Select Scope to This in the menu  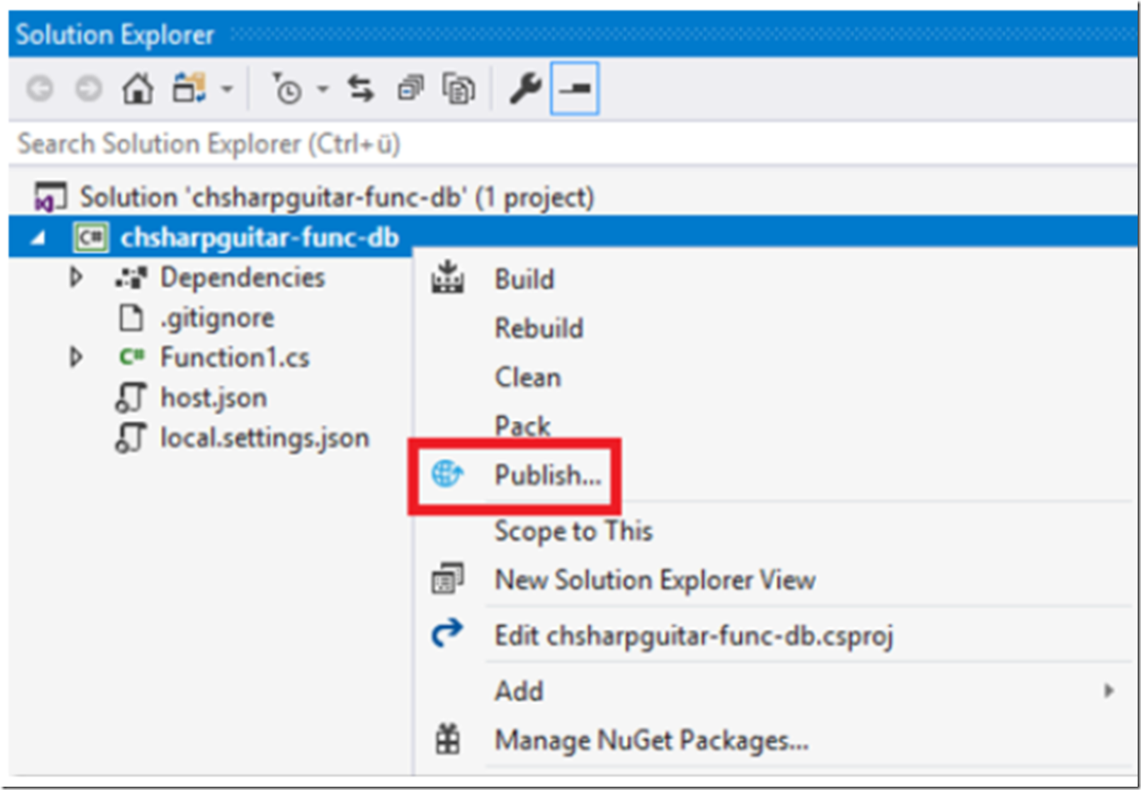click(x=573, y=531)
